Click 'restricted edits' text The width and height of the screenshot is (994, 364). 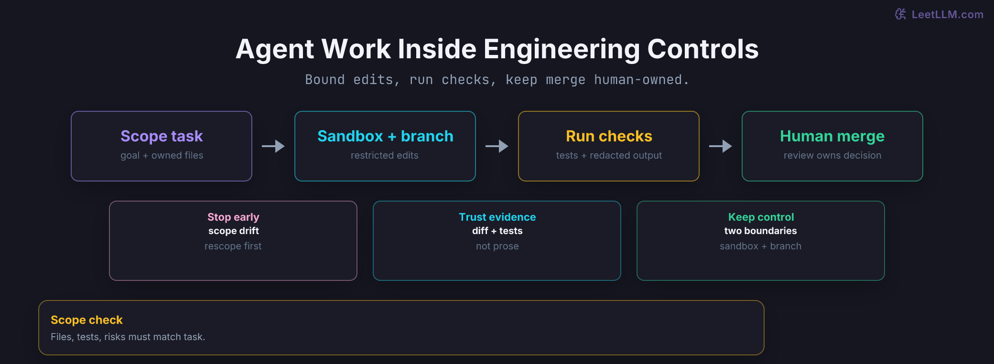[x=385, y=155]
